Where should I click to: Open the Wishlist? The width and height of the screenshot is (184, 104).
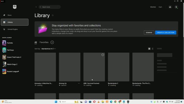pos(153,7)
